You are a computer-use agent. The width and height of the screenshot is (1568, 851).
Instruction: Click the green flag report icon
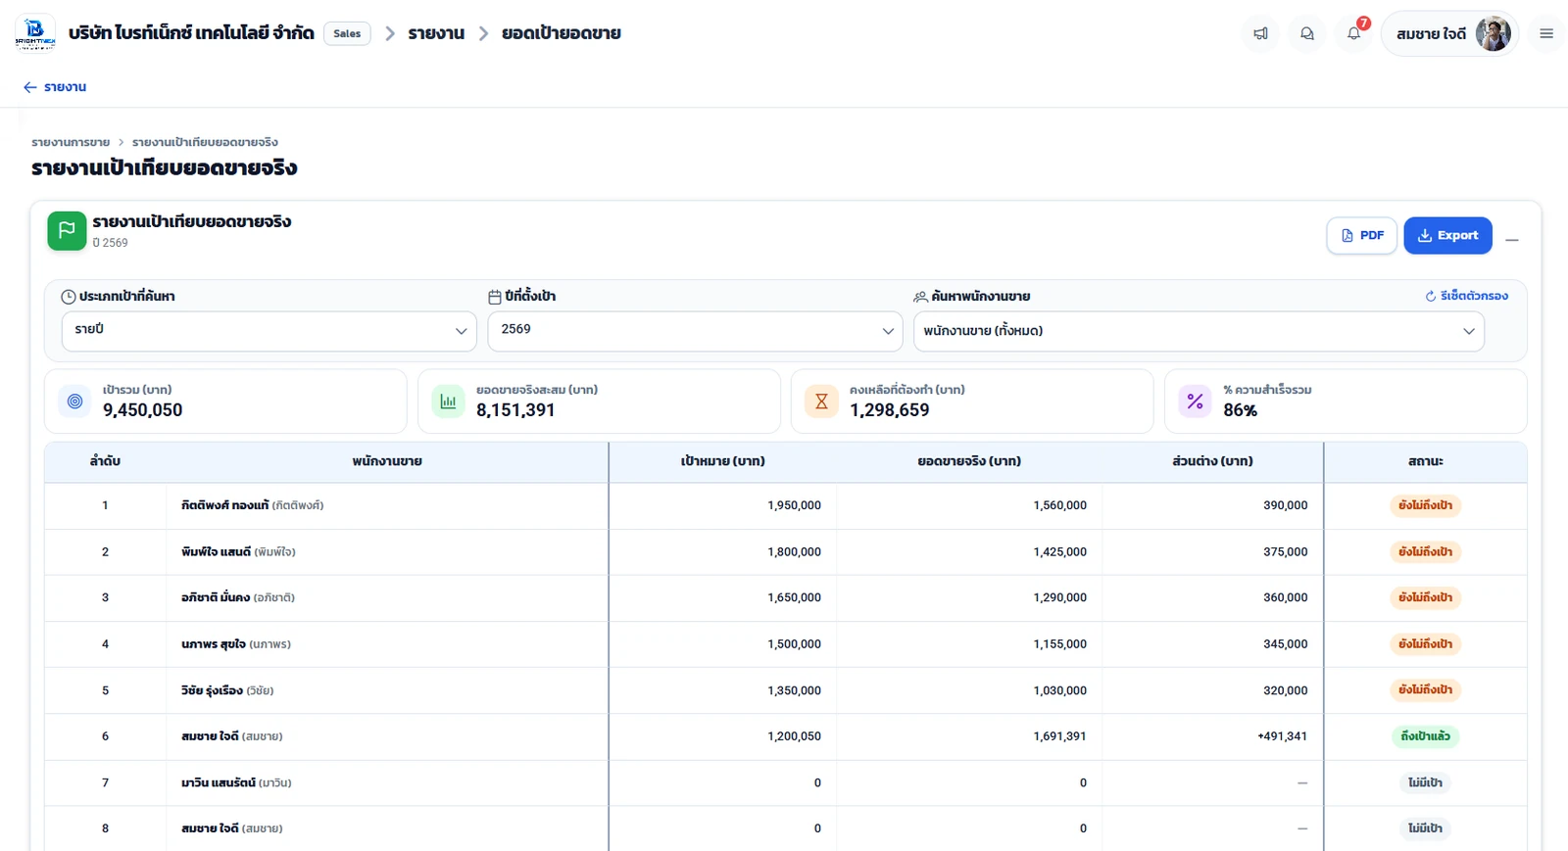pyautogui.click(x=67, y=231)
